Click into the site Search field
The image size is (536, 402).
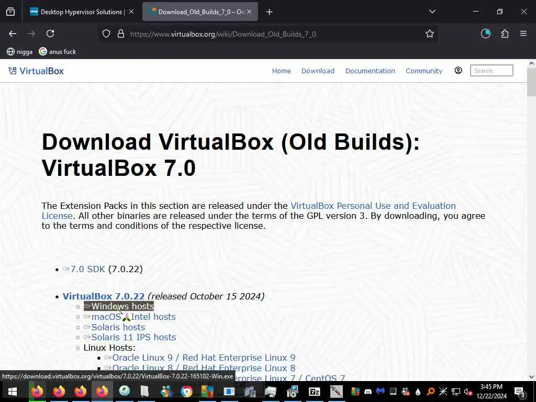coord(492,71)
